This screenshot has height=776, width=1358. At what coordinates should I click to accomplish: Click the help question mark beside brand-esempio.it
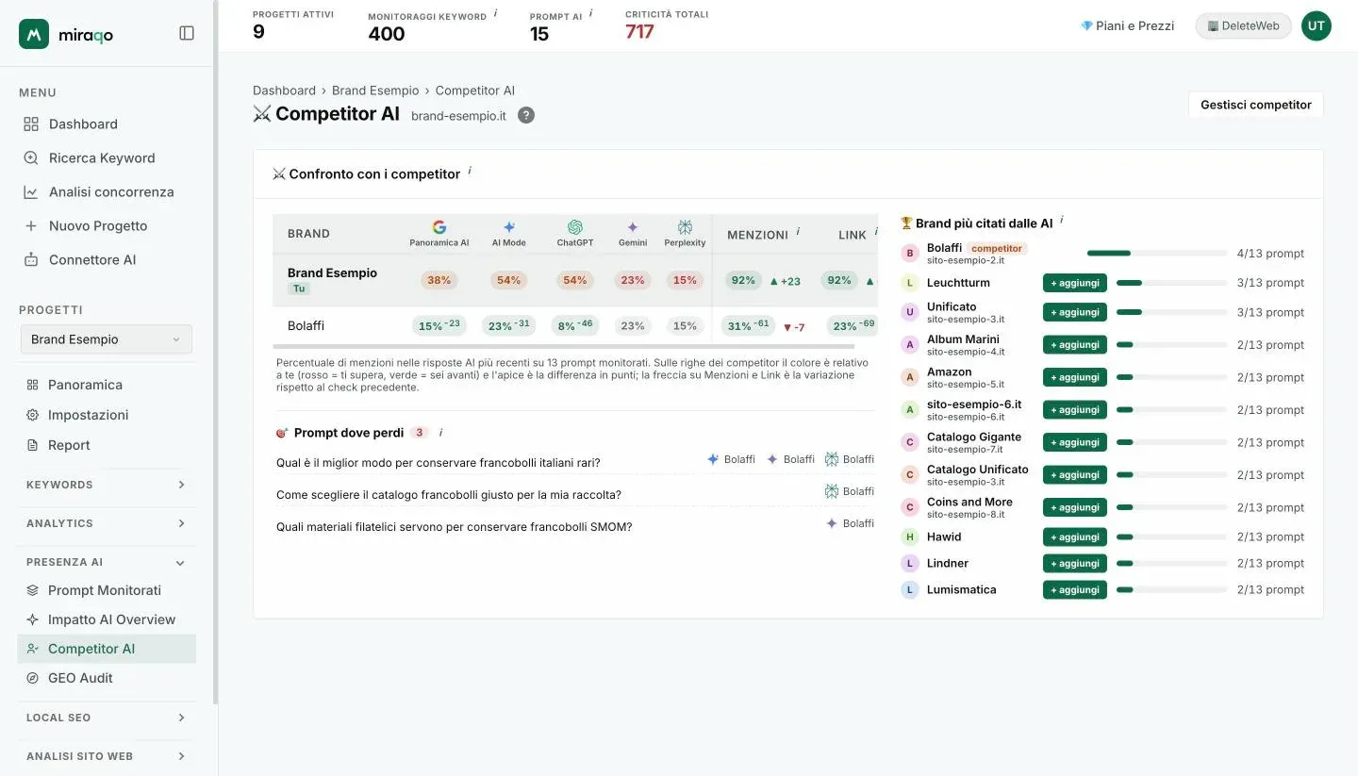tap(526, 115)
